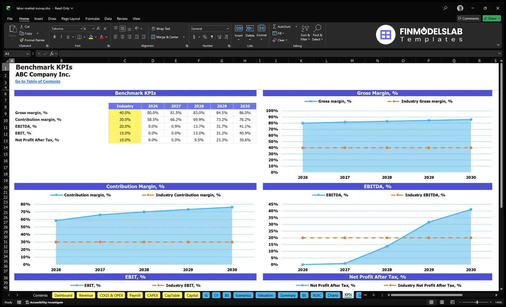Image resolution: width=506 pixels, height=307 pixels.
Task: Apply Percent Style format
Action: tap(205, 37)
